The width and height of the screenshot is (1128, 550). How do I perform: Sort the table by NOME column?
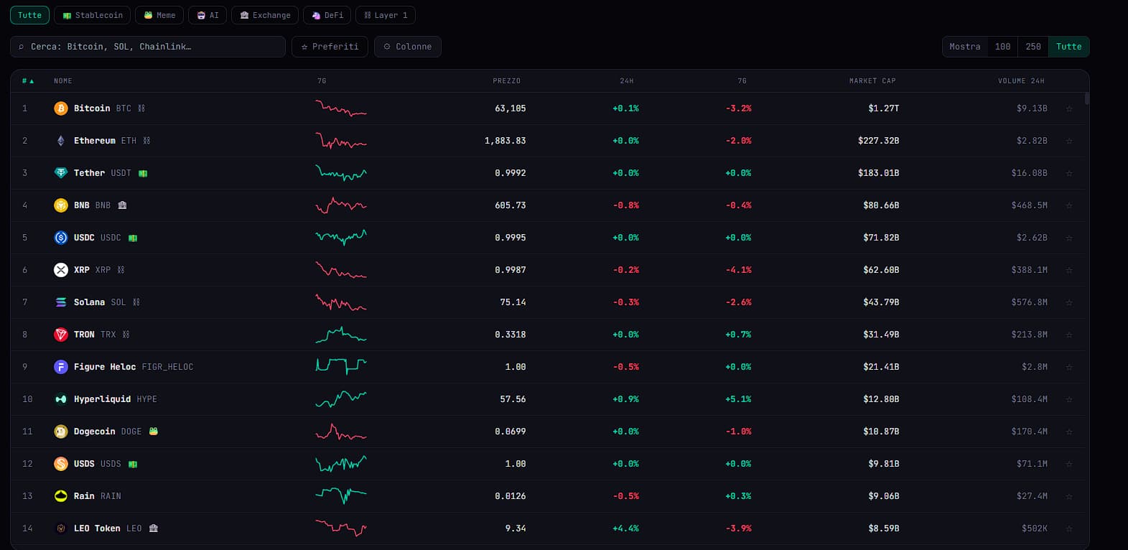click(63, 81)
